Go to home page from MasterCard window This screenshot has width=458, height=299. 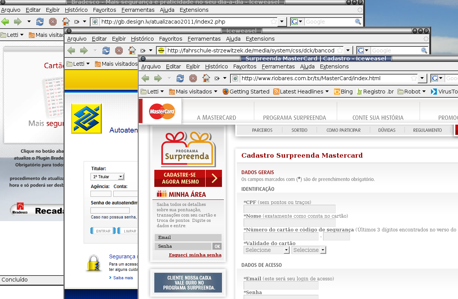coord(206,78)
